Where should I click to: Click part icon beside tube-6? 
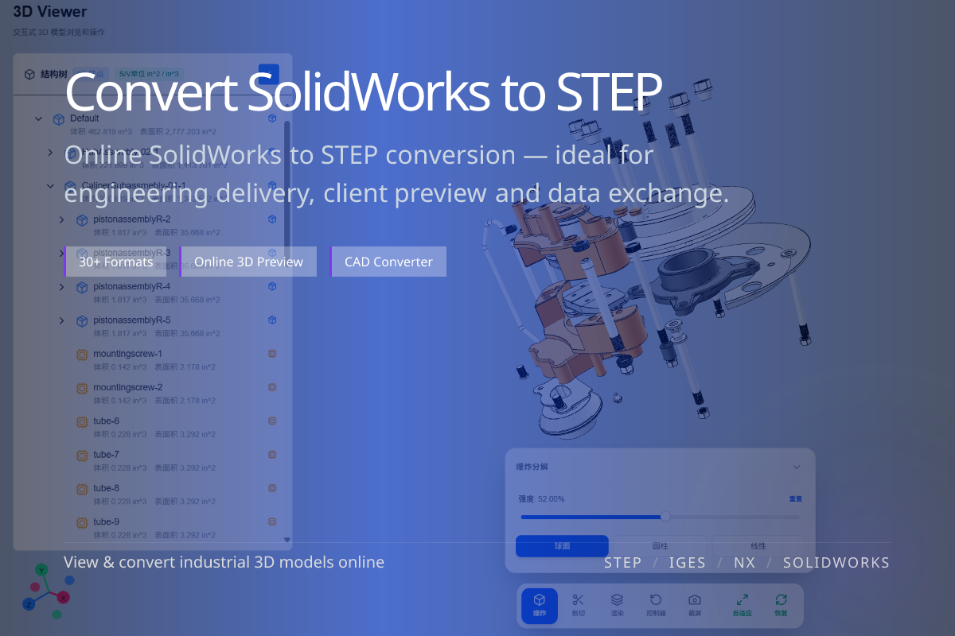81,421
